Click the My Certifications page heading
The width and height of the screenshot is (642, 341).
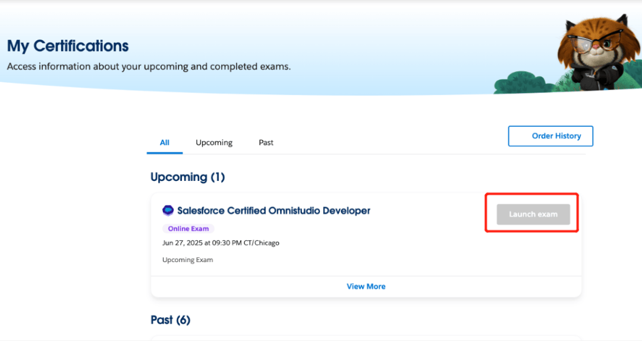pos(68,46)
